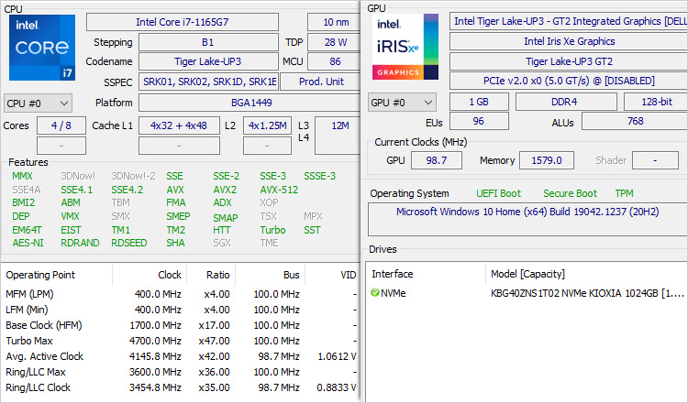Click the Memory clock value 1579.0
The width and height of the screenshot is (688, 403).
[547, 160]
